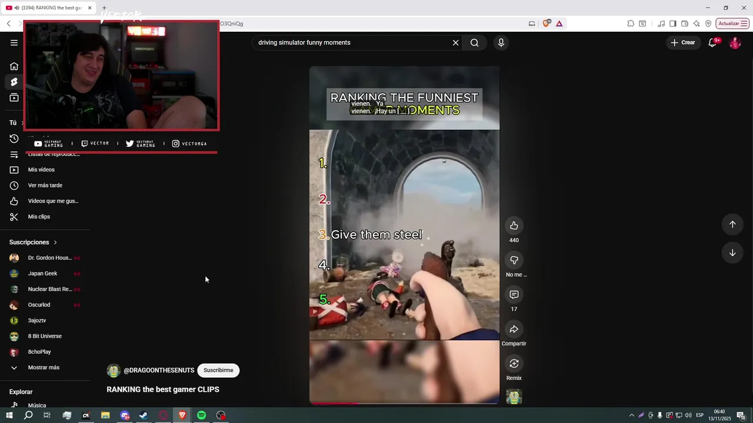Image resolution: width=753 pixels, height=423 pixels.
Task: Open the Short's sound thumbnail
Action: (x=514, y=397)
